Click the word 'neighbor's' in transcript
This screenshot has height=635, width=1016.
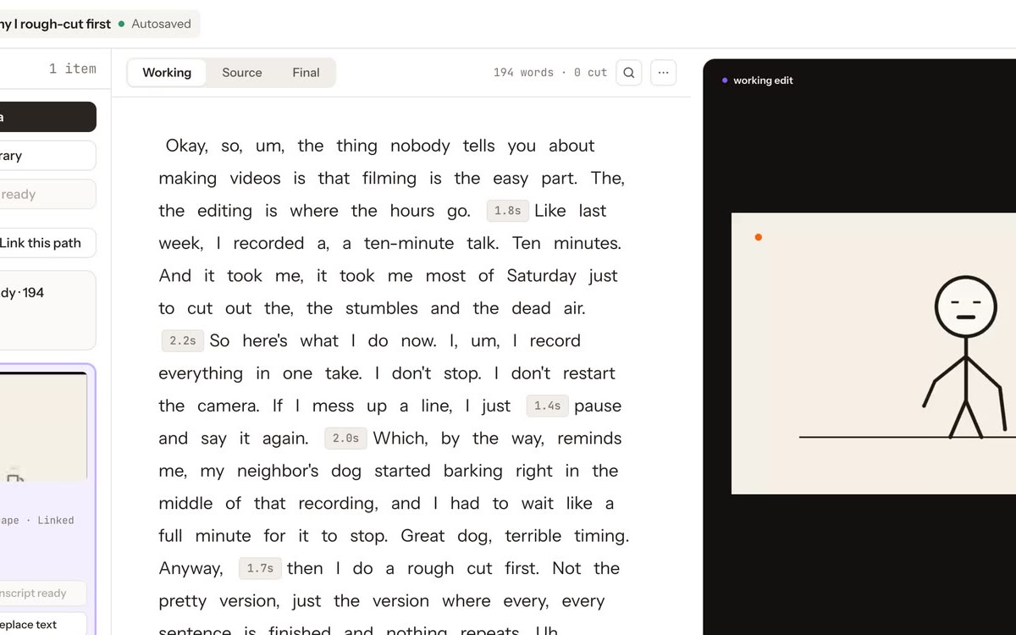[278, 471]
